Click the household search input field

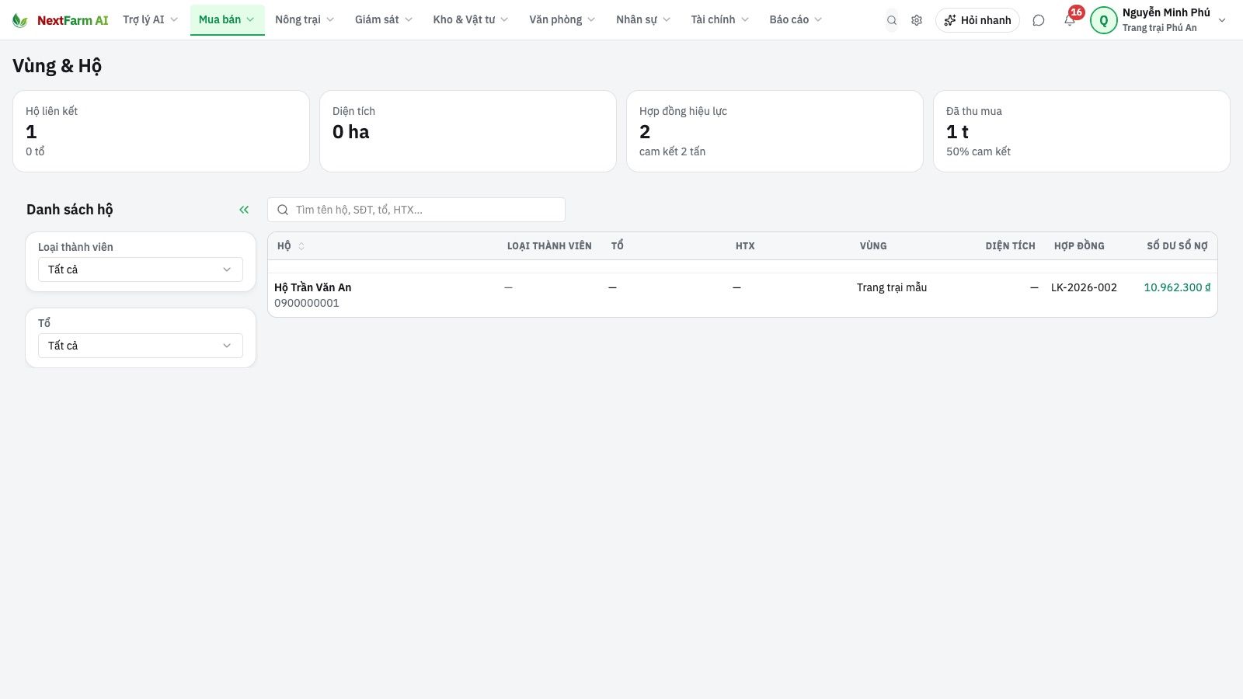coord(416,210)
